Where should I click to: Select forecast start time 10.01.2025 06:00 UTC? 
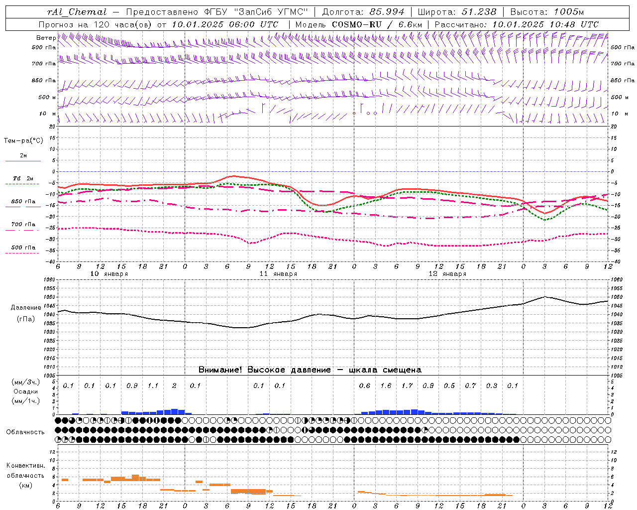pos(225,24)
